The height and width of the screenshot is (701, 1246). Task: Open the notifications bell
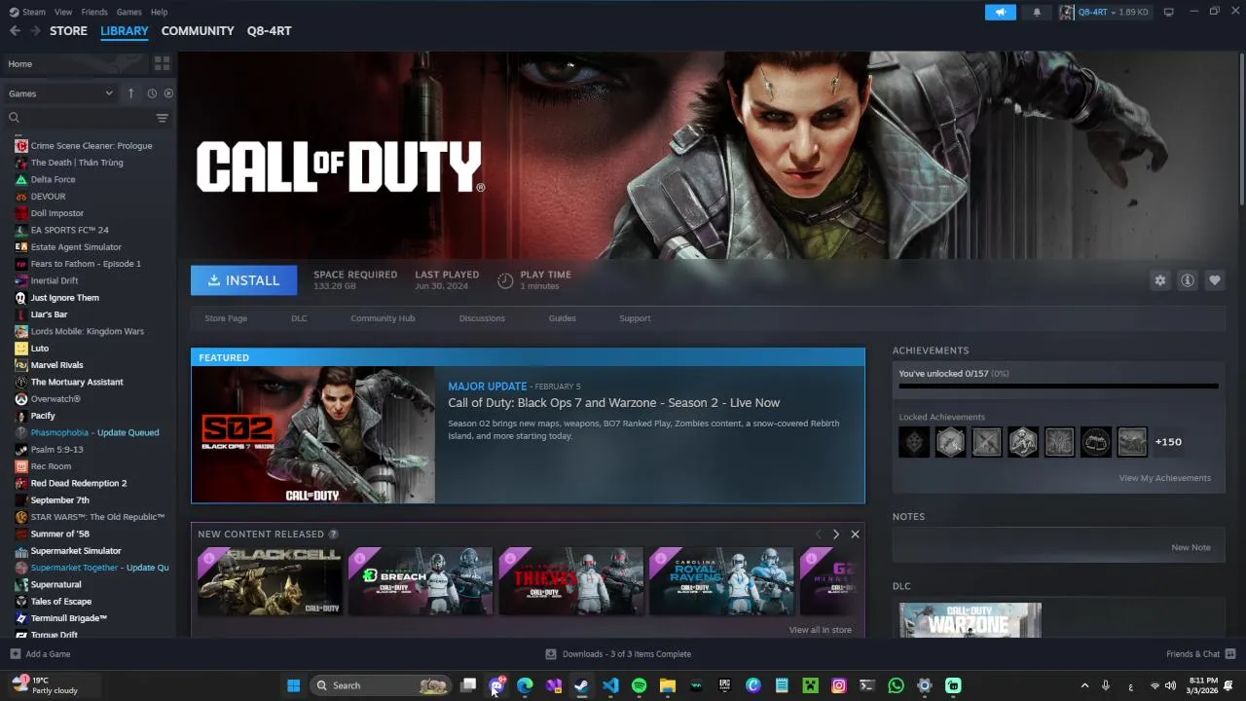point(1037,12)
